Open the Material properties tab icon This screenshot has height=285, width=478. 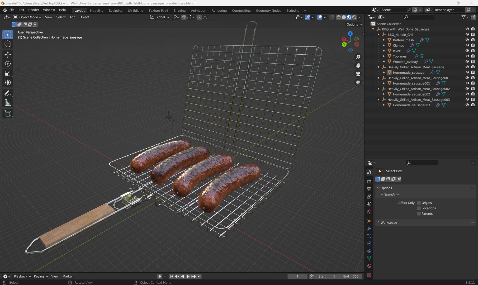(x=369, y=266)
